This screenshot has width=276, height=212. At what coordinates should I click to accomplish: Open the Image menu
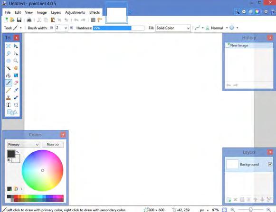point(42,12)
